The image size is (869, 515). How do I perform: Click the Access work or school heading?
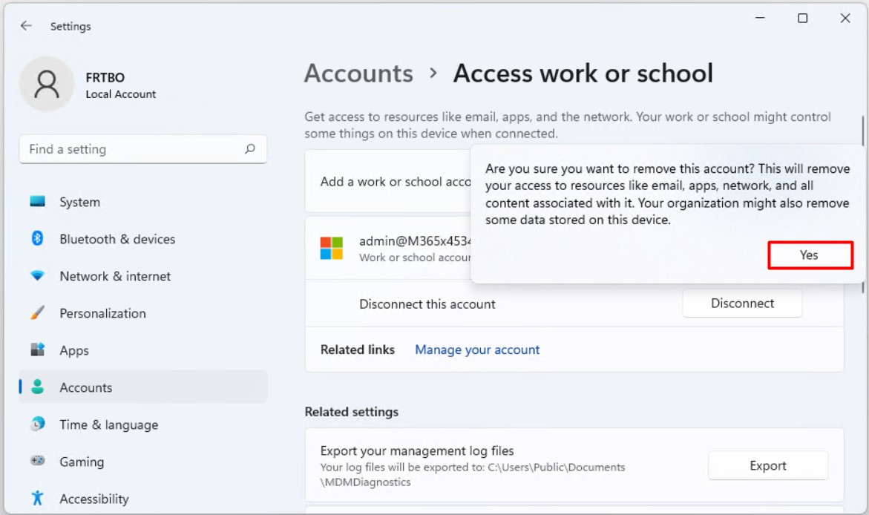pyautogui.click(x=583, y=73)
